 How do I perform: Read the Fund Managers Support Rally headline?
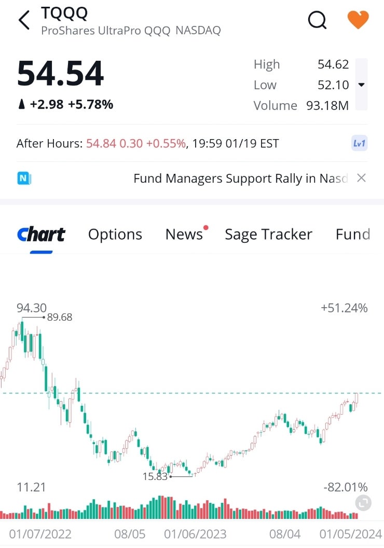tap(240, 179)
